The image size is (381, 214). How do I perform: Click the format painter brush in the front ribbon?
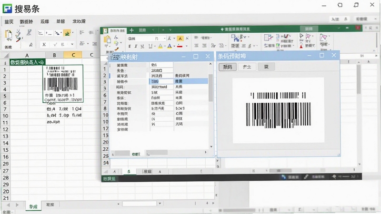coord(116,49)
